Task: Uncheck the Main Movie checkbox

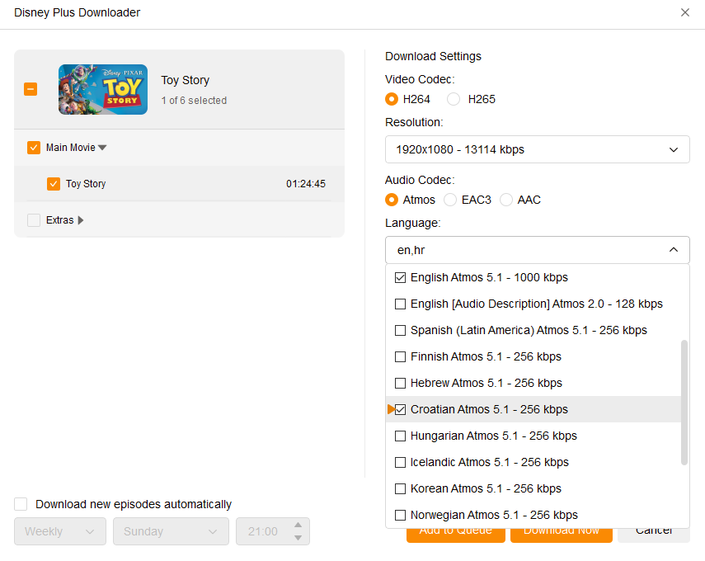Action: 34,148
